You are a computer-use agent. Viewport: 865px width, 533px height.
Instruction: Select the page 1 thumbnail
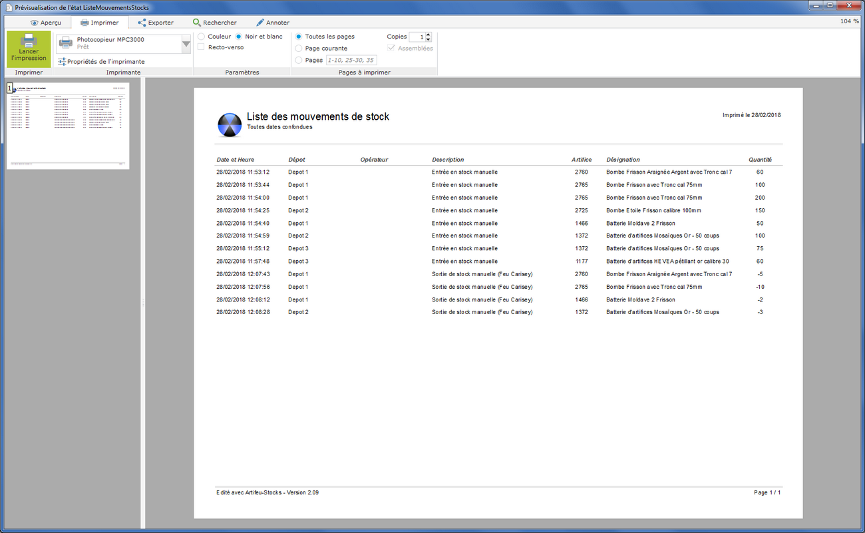pyautogui.click(x=68, y=126)
